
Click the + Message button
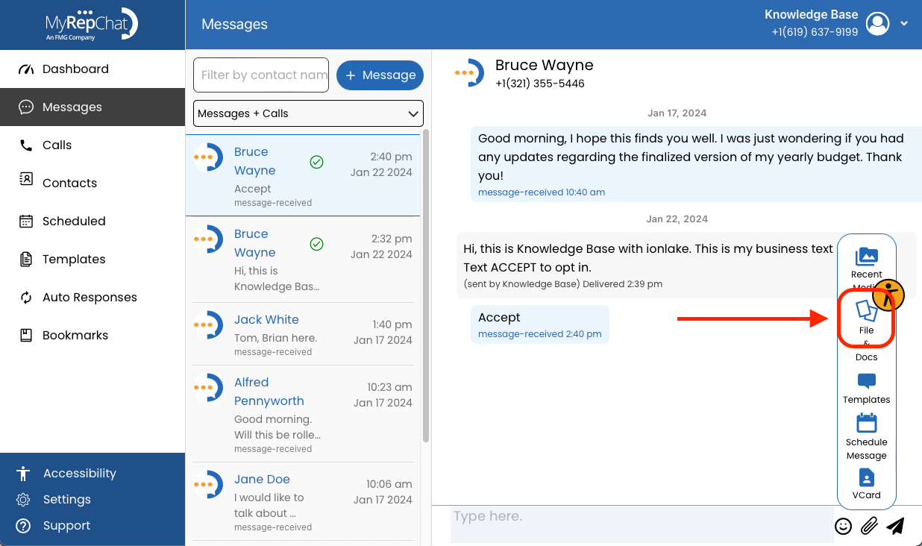click(x=380, y=75)
